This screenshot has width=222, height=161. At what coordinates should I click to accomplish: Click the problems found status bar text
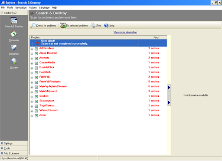pos(14,158)
